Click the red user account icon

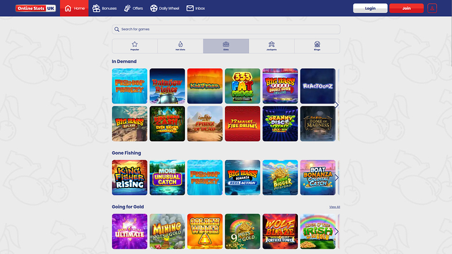point(432,8)
